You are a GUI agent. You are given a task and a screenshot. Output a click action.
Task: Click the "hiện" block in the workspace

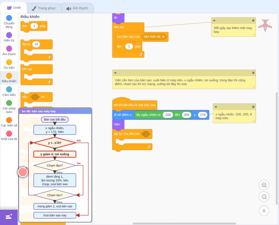point(118,124)
